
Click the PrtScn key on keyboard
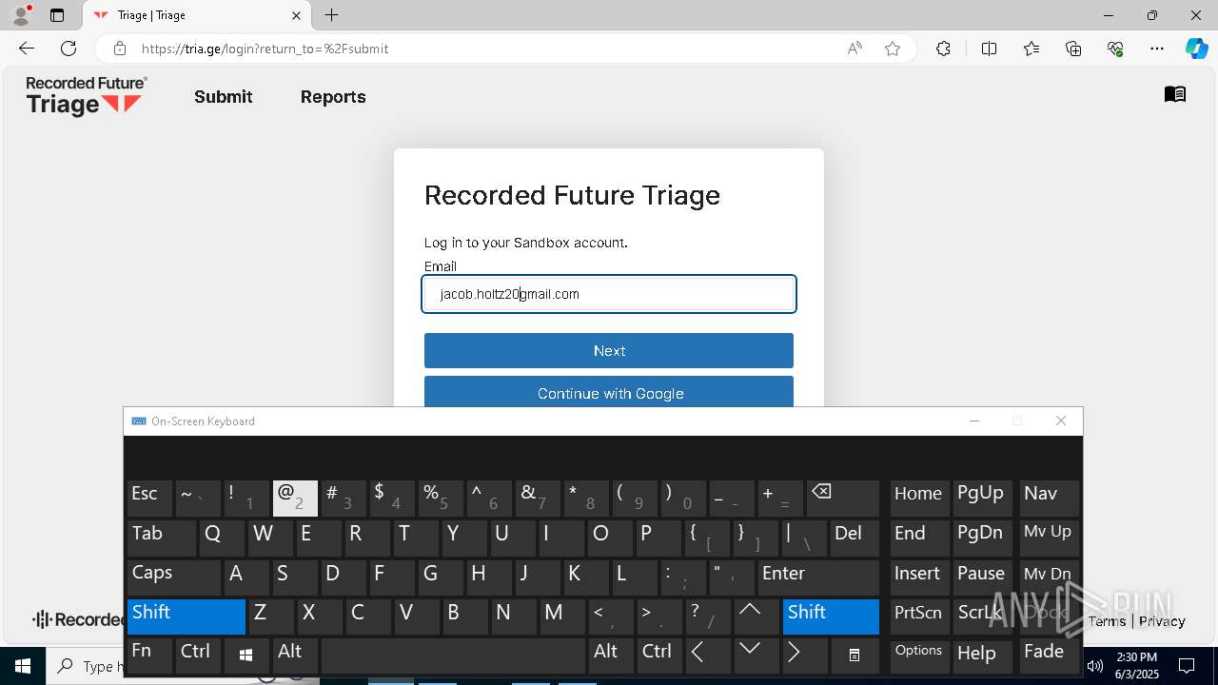point(918,616)
